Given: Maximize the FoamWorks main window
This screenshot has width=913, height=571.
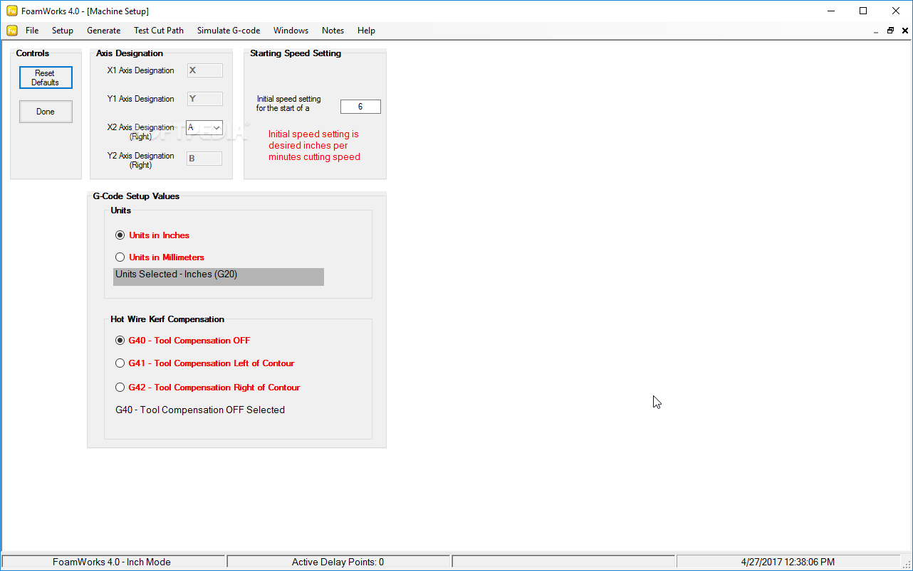Looking at the screenshot, I should point(863,11).
